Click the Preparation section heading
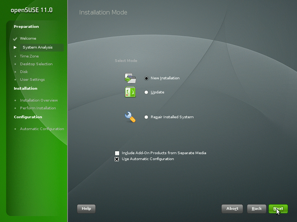The image size is (297, 222). 26,26
